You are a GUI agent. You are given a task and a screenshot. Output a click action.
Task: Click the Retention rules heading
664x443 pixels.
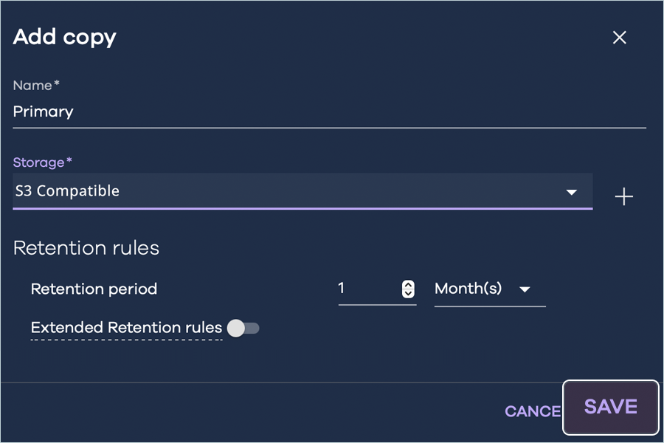click(86, 248)
